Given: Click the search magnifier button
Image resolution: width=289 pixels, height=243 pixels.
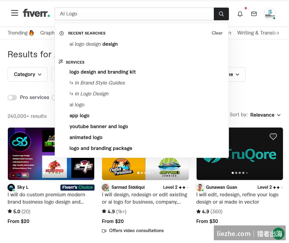Looking at the screenshot, I should coord(221,14).
